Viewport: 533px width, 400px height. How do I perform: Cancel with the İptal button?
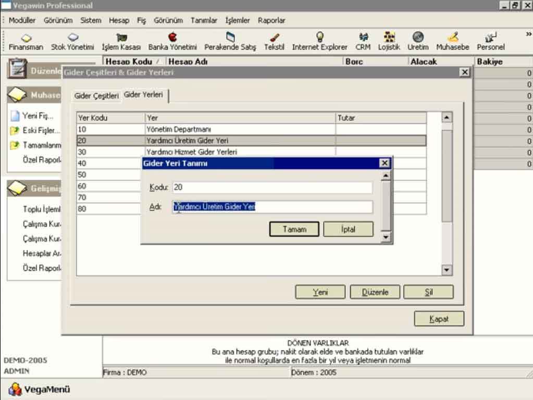(x=349, y=229)
